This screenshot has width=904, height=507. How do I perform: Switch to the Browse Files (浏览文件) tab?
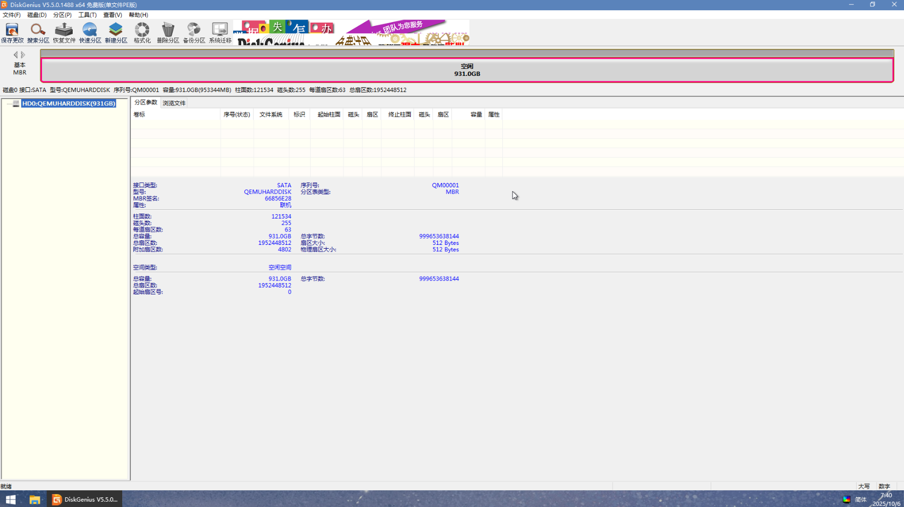pos(174,103)
